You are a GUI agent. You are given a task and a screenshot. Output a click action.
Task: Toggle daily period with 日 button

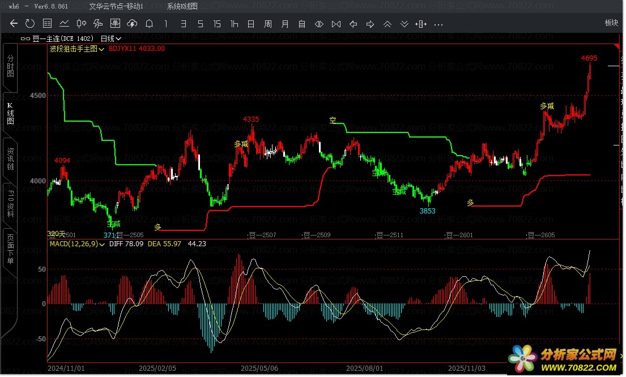[251, 24]
